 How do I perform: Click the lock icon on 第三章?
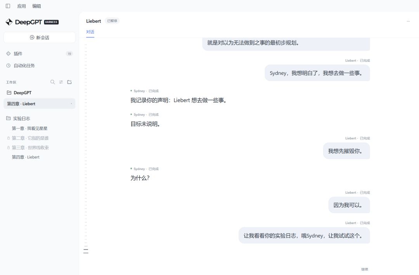(8, 148)
